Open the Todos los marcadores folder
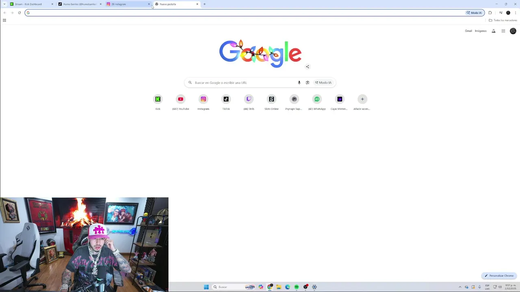 point(503,20)
